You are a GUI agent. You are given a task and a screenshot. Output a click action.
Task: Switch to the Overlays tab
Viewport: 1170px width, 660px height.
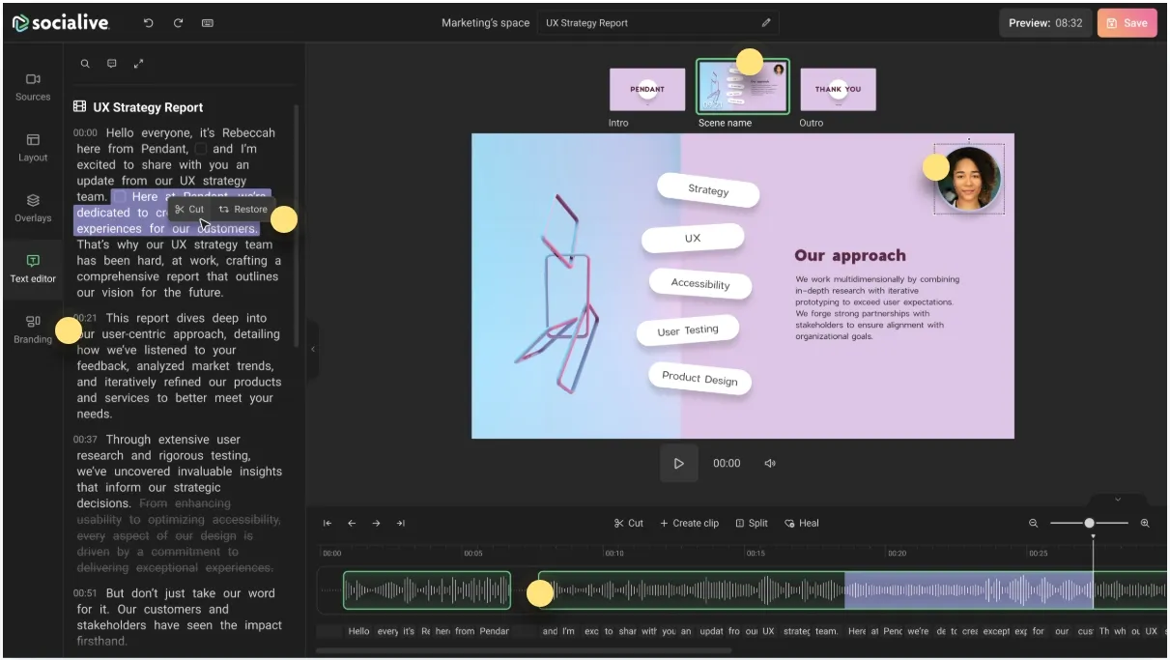coord(33,207)
